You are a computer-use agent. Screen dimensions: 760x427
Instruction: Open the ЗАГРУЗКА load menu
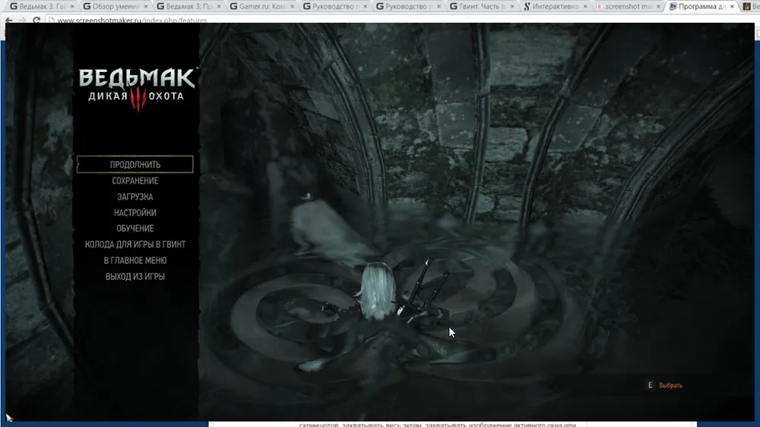click(135, 197)
